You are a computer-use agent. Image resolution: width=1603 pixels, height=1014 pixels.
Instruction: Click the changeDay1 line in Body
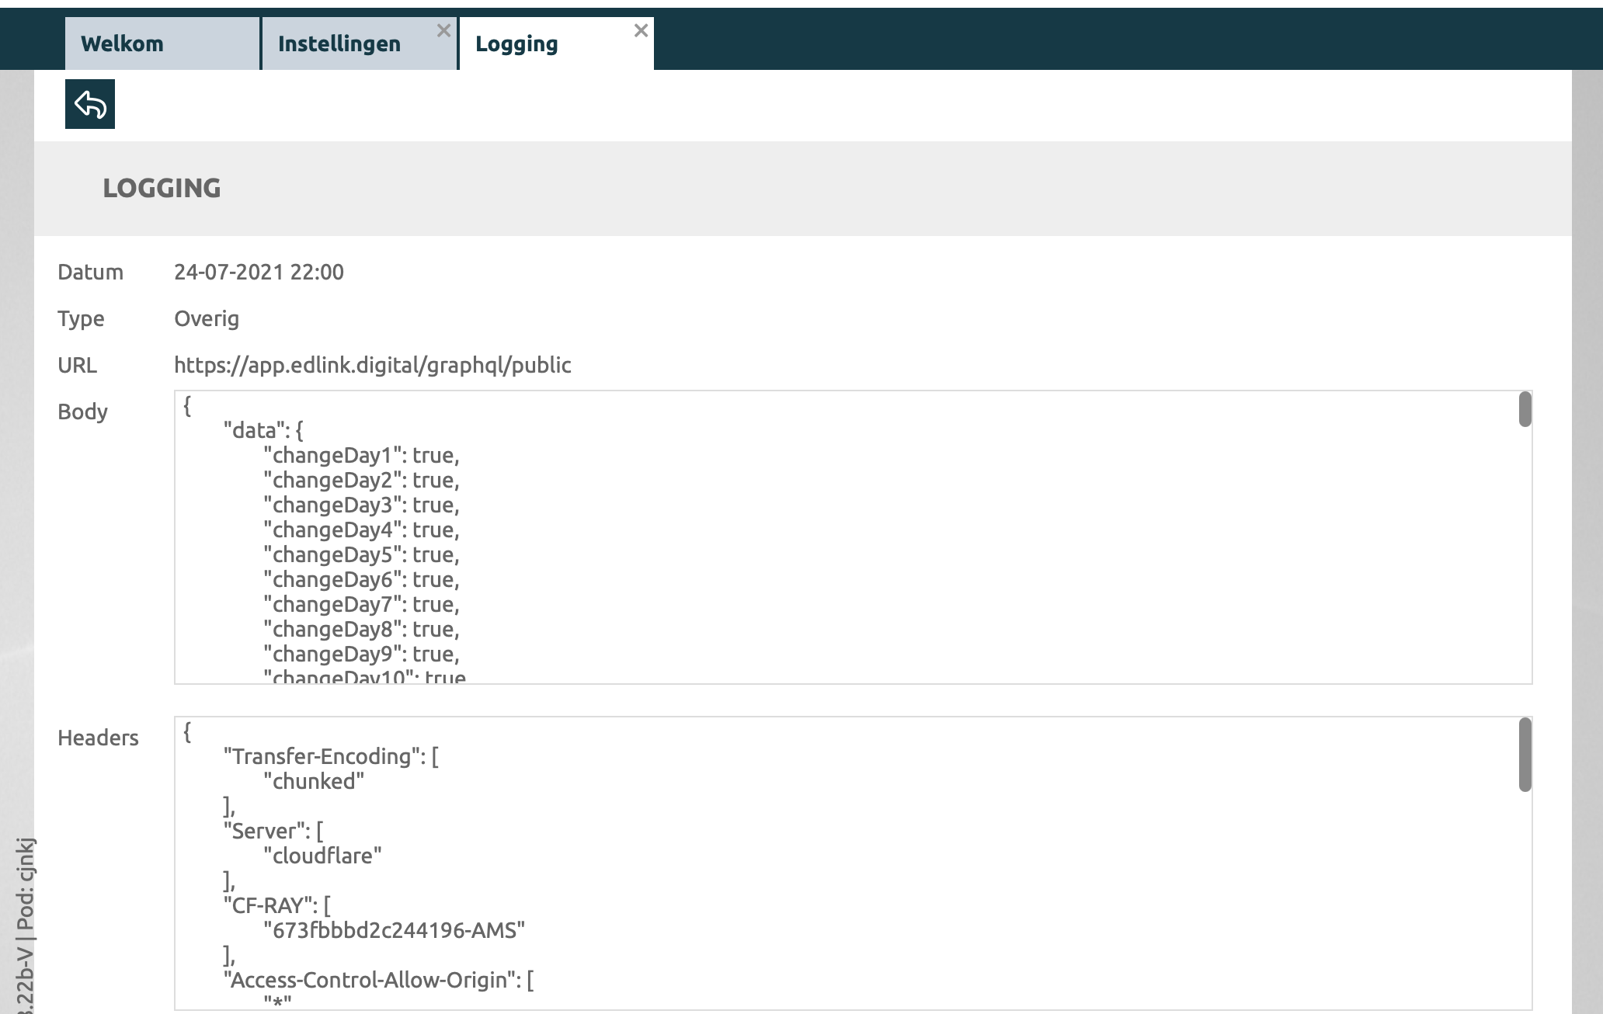[361, 456]
